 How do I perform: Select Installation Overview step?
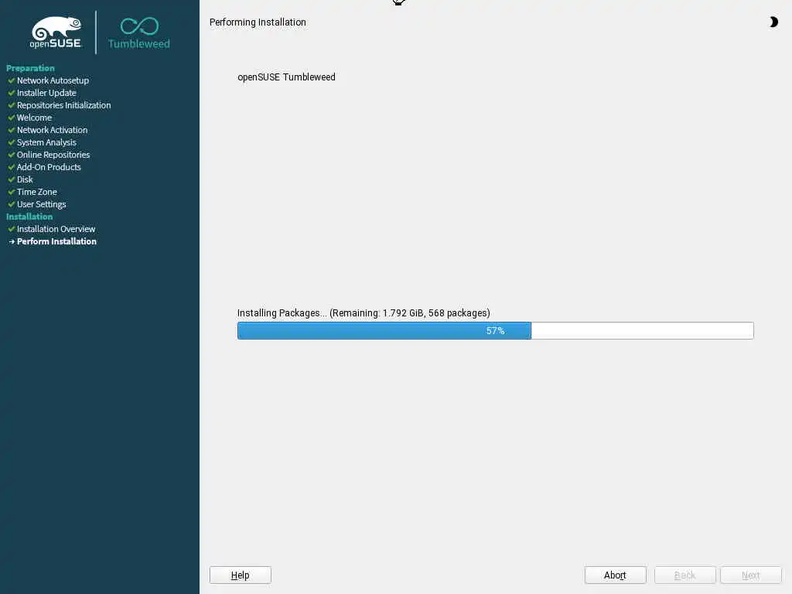pyautogui.click(x=56, y=229)
